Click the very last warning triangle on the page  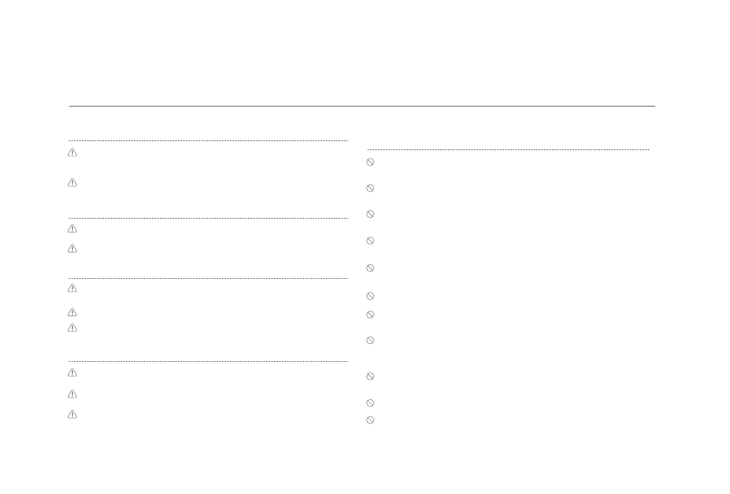pos(72,414)
